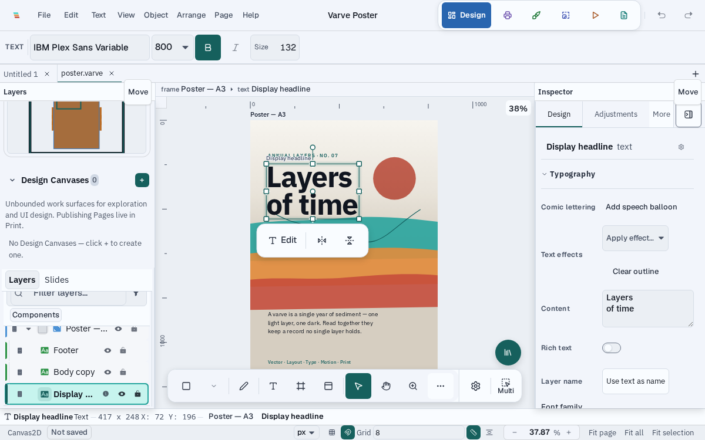Collapse the Poster frame layer tree
705x440 pixels.
[x=28, y=329]
